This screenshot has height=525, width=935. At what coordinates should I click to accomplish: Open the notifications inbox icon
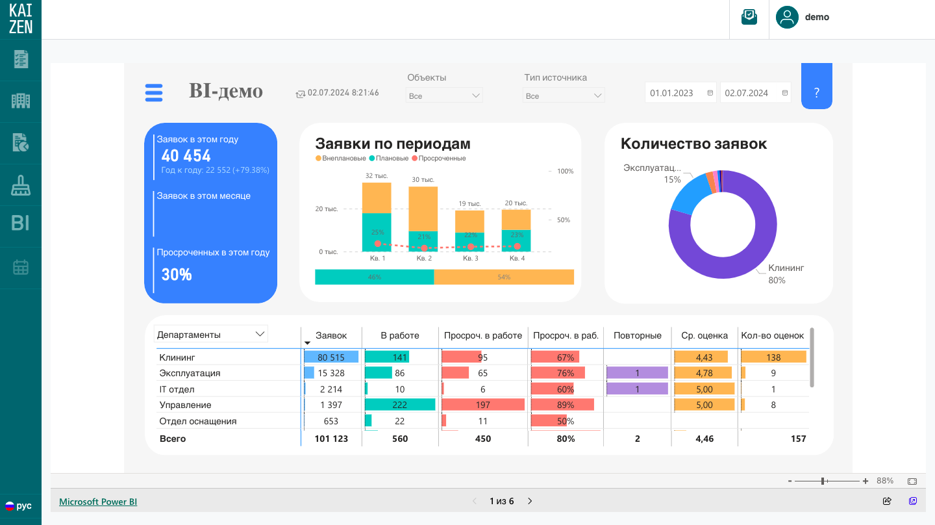click(x=749, y=18)
